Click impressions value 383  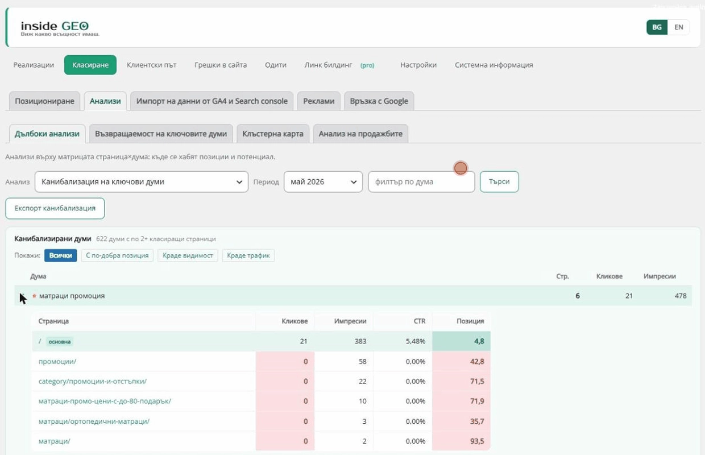(360, 341)
